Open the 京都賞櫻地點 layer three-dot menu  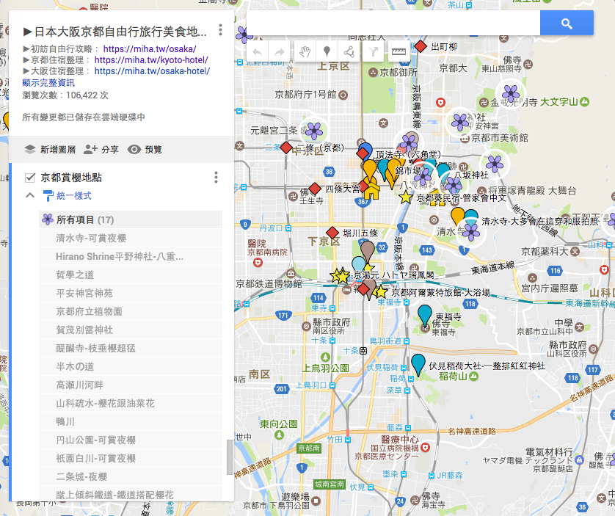click(x=216, y=176)
